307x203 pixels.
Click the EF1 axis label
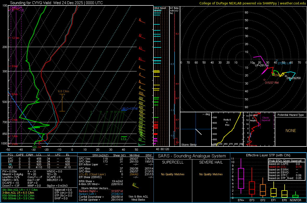(x=273, y=200)
